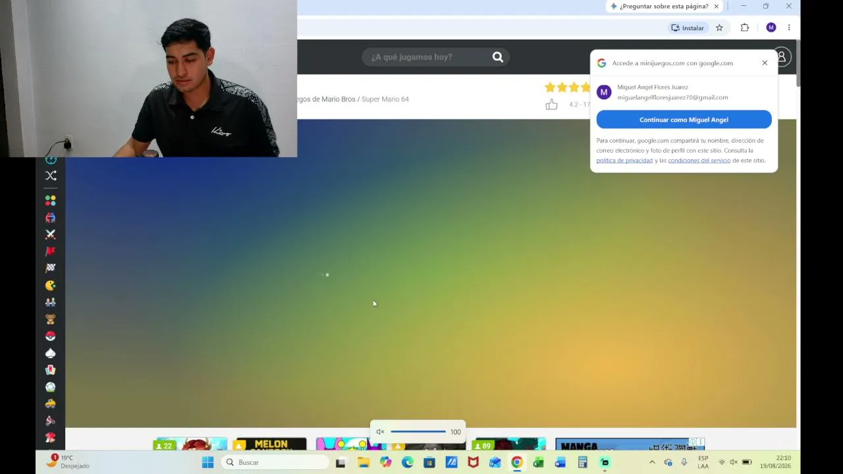Select the Miguel Angel Flores Juarez account row

[x=684, y=92]
